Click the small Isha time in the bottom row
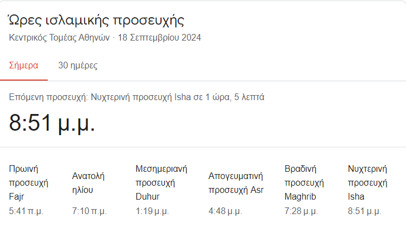406x233 pixels. (x=365, y=211)
